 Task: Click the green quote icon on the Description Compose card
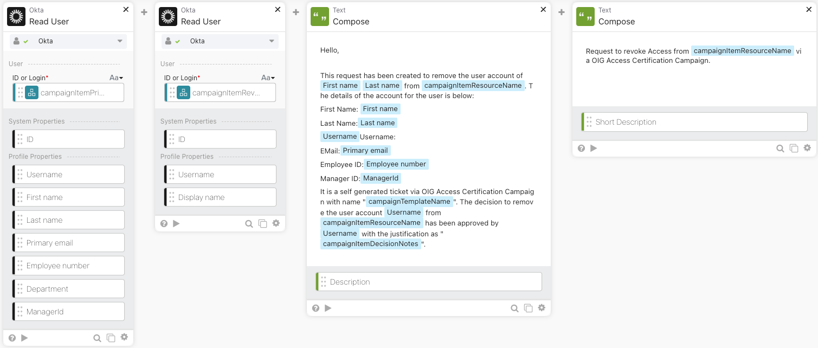tap(320, 16)
